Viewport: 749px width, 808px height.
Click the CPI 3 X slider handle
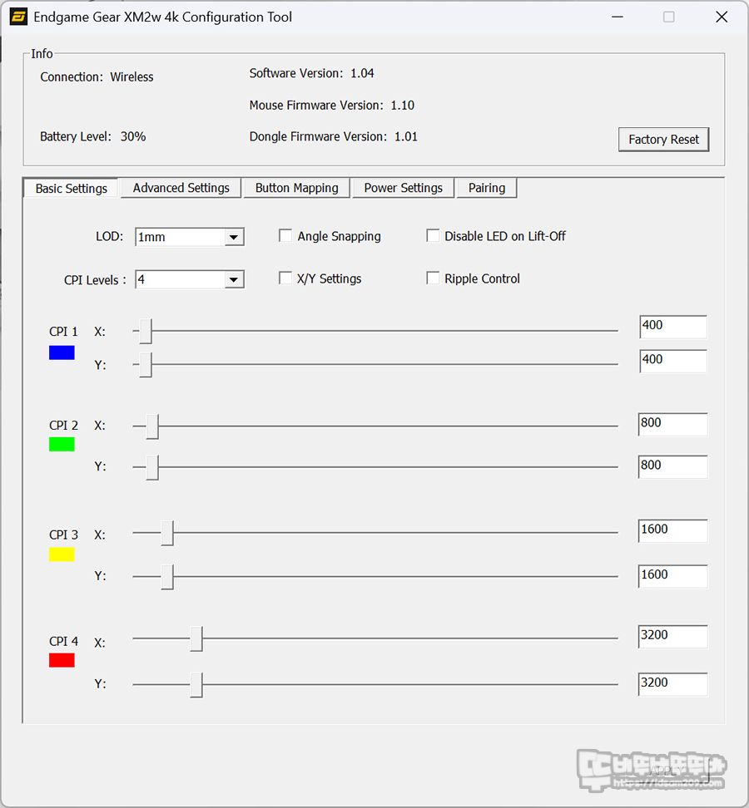click(x=167, y=533)
